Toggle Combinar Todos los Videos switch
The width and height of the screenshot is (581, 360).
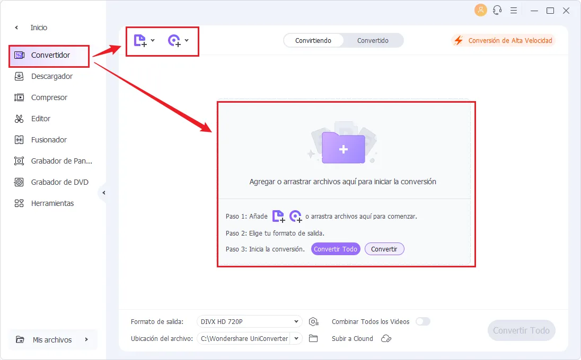click(x=422, y=321)
